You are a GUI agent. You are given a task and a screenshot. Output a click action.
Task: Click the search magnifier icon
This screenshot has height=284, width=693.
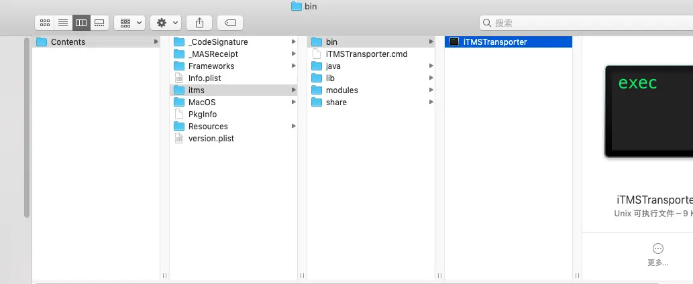click(487, 23)
